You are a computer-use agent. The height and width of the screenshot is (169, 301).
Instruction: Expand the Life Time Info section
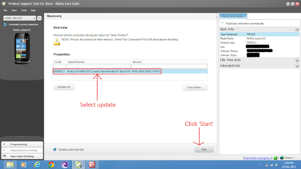pyautogui.click(x=297, y=60)
